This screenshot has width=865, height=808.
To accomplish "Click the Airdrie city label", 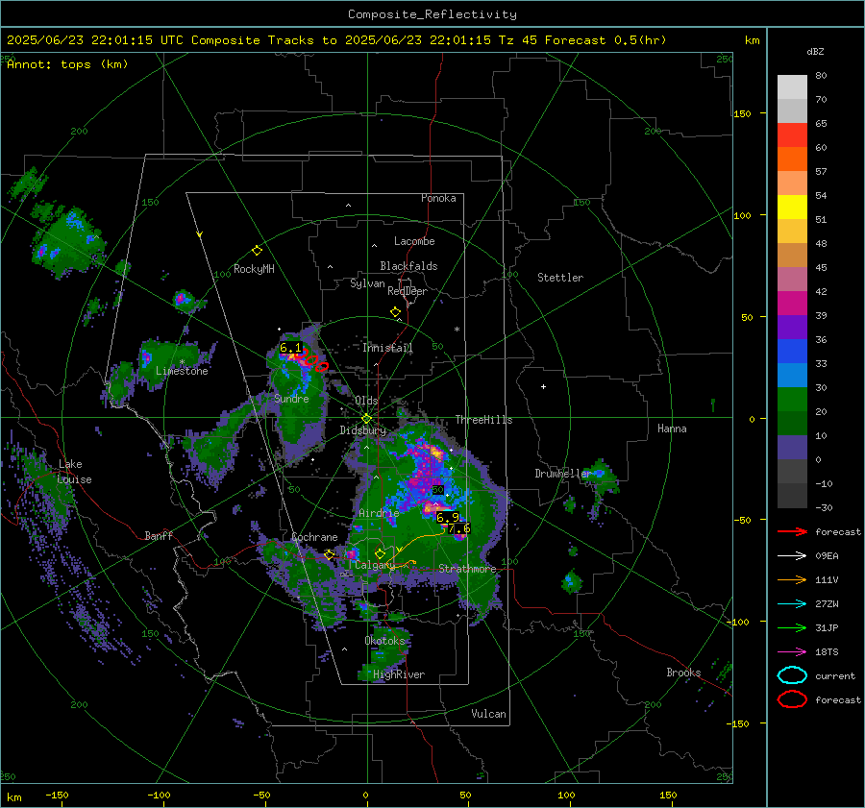I will [379, 513].
